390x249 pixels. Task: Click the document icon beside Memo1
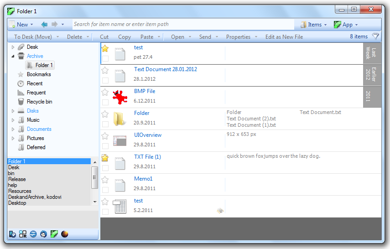click(120, 185)
